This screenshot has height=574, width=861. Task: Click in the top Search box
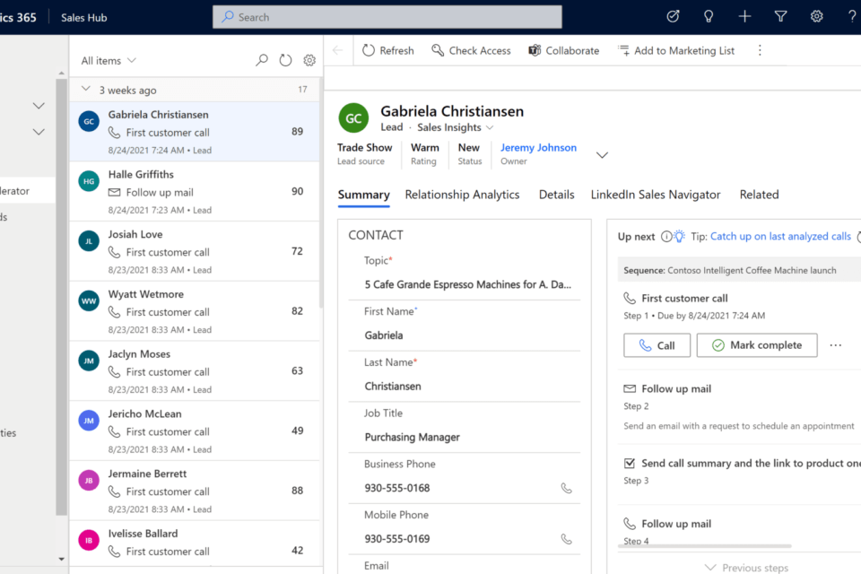coord(387,17)
